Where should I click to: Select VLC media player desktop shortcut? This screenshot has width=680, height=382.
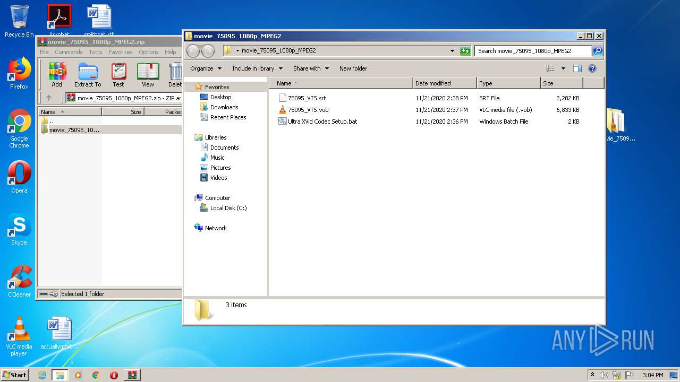(x=19, y=336)
